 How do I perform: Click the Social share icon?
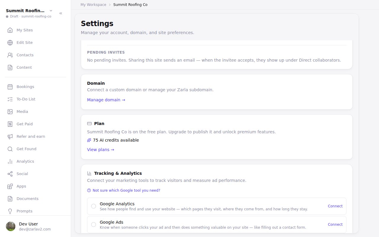[x=10, y=174]
